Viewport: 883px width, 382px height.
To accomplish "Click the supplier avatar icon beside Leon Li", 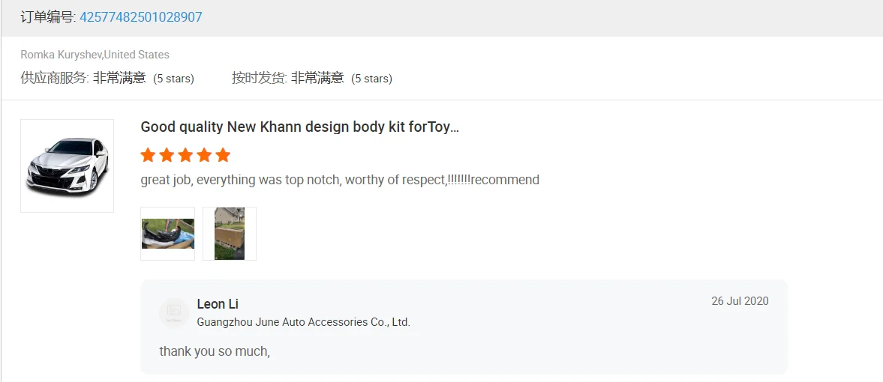I will [x=174, y=312].
